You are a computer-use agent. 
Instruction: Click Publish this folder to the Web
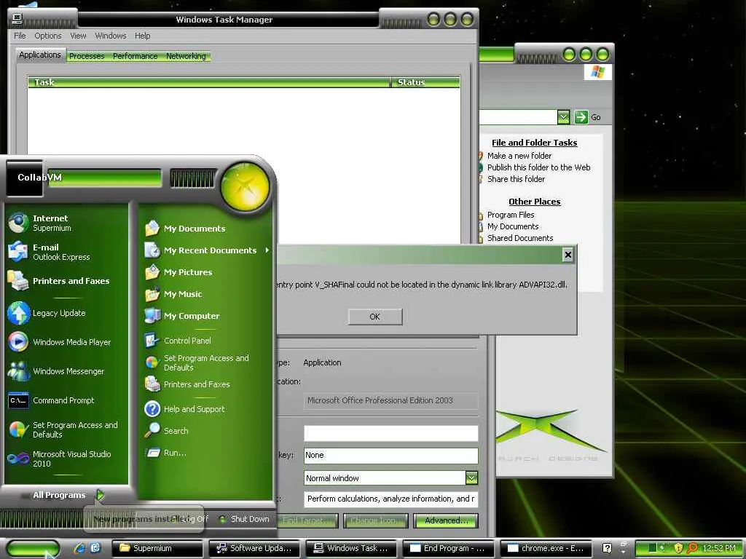[x=538, y=167]
